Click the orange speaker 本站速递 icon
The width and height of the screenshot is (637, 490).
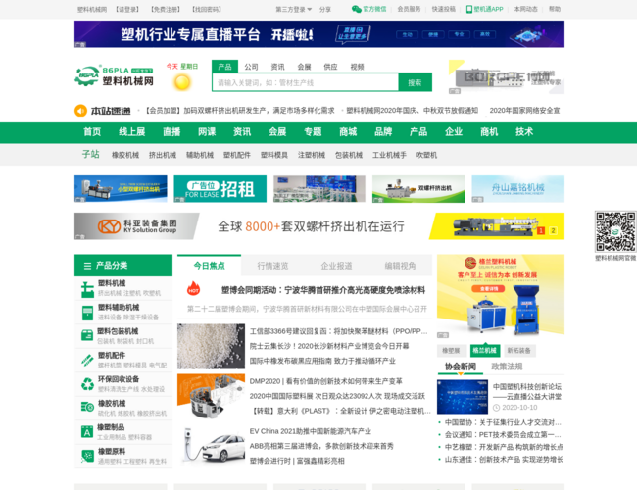(x=80, y=111)
